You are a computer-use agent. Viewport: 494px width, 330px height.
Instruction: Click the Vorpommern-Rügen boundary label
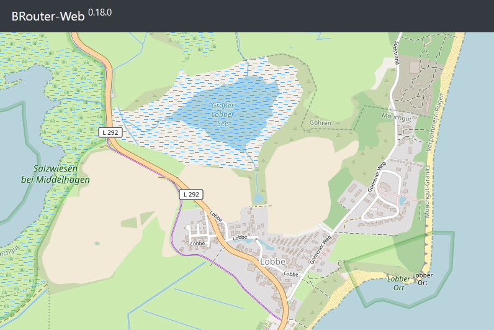[x=434, y=122]
